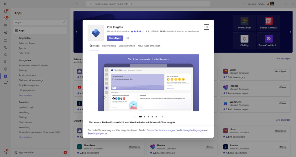This screenshot has width=296, height=157.
Task: Open the Chat icon in sidebar
Action: coord(5,18)
